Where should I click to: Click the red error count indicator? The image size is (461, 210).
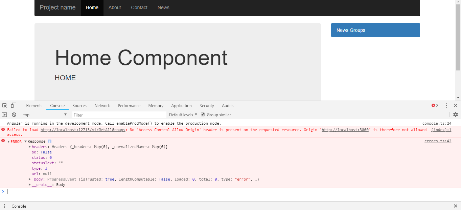point(435,106)
